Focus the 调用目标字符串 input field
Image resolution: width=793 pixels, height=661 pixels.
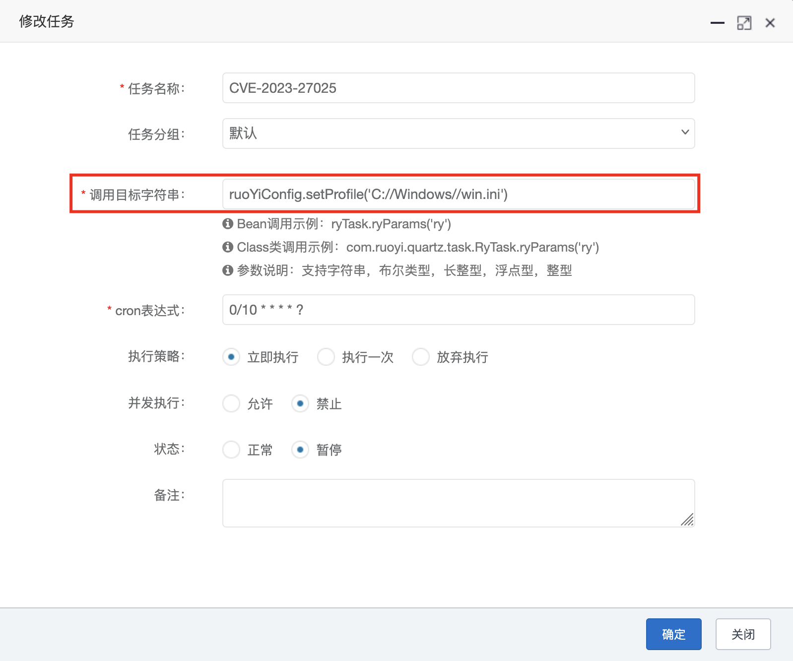pyautogui.click(x=459, y=194)
